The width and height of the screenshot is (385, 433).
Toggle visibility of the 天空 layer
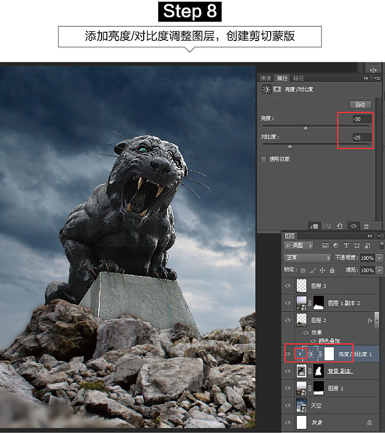click(x=288, y=405)
